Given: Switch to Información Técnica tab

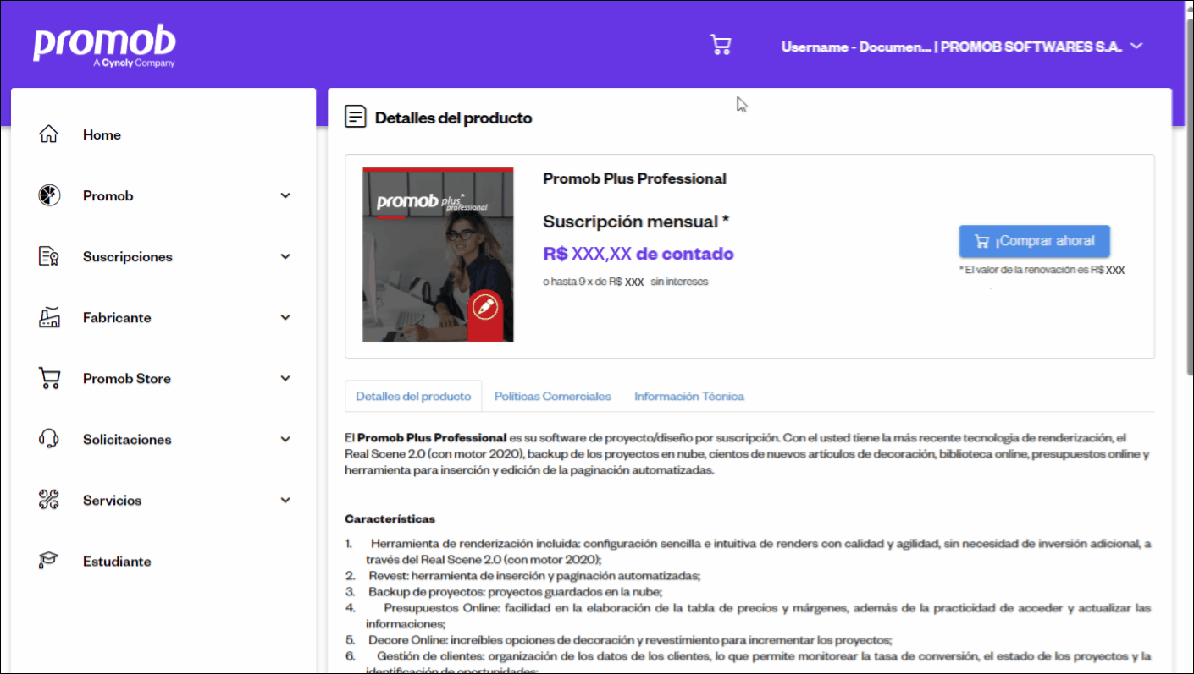Looking at the screenshot, I should pyautogui.click(x=689, y=396).
